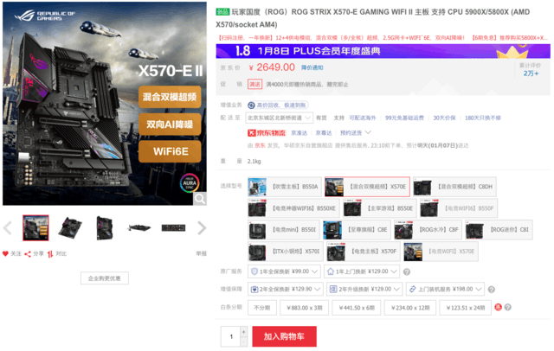554x351 pixels.
Task: Select ¥441.50 x 6期 installment
Action: coord(357,308)
